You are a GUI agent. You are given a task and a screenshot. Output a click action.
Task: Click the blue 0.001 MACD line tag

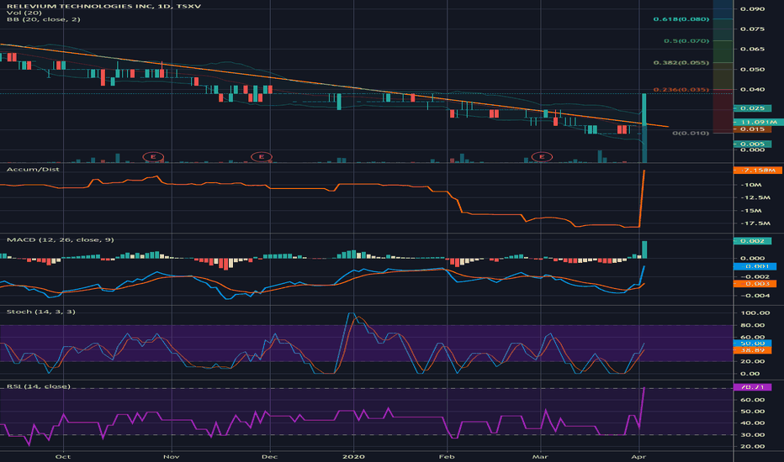coord(755,267)
